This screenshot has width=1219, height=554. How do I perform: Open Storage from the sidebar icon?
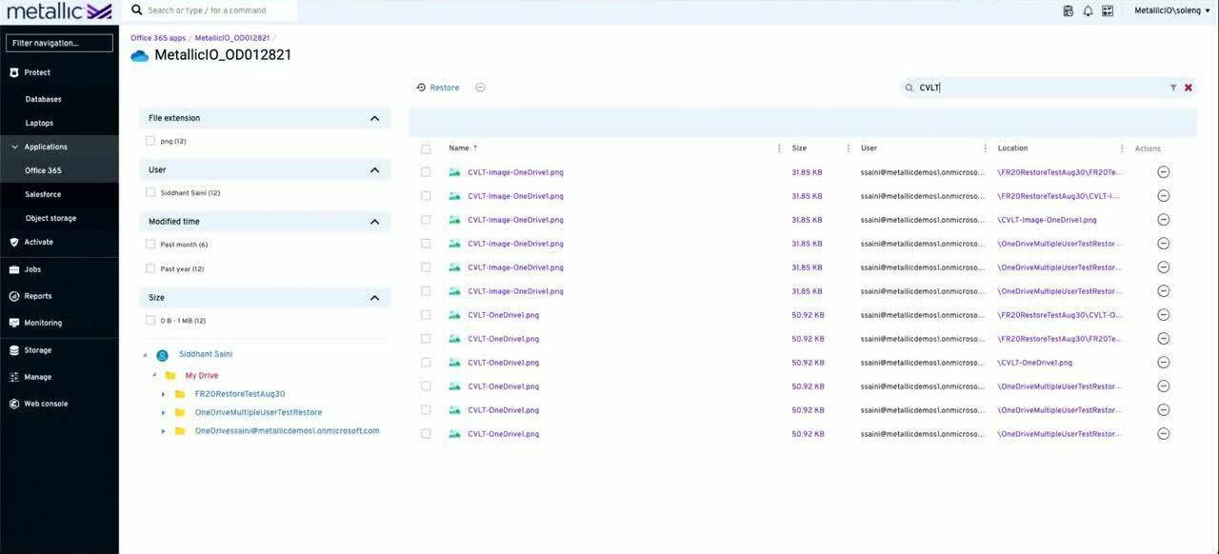coord(14,350)
